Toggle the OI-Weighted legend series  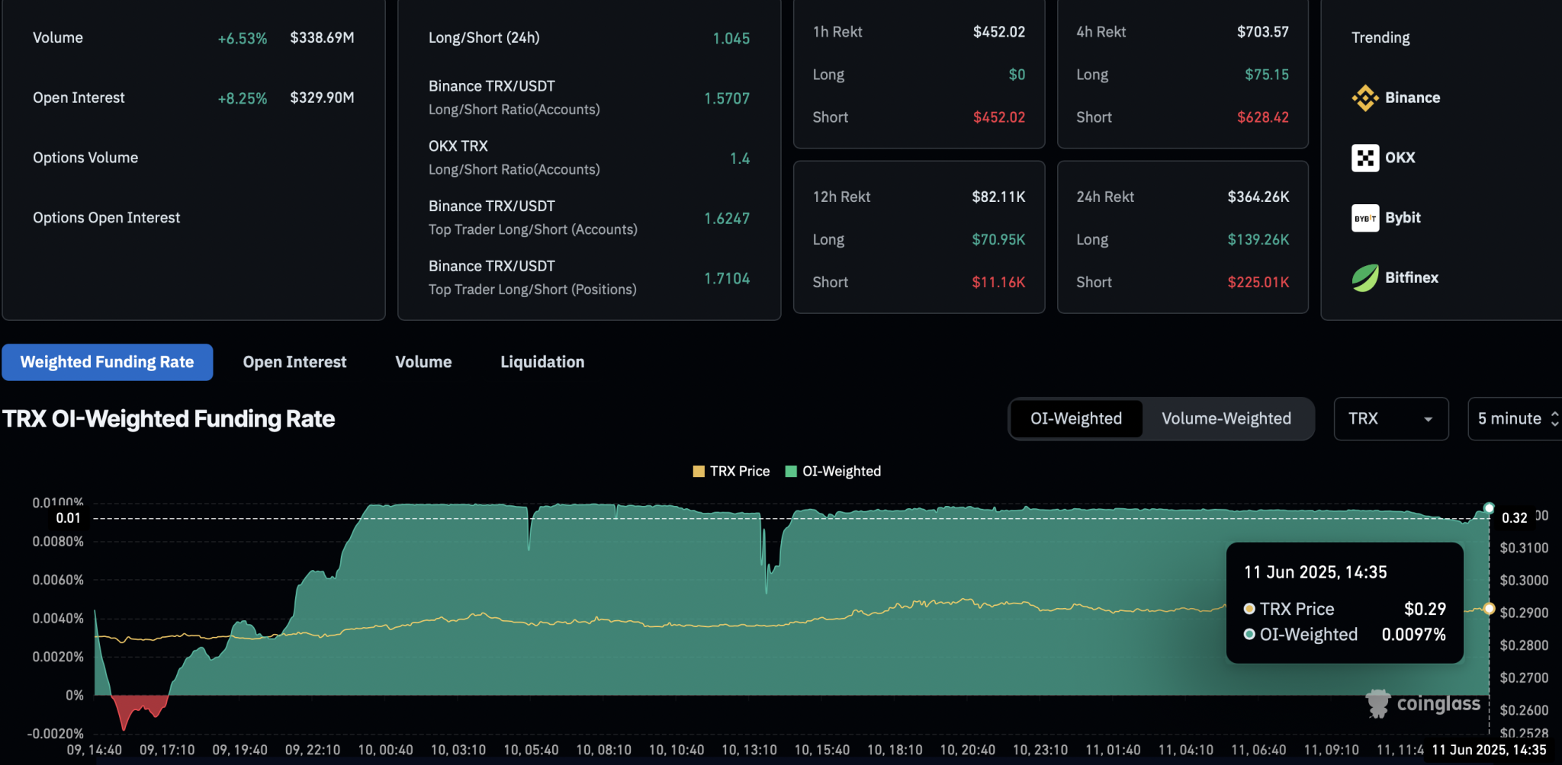(833, 471)
